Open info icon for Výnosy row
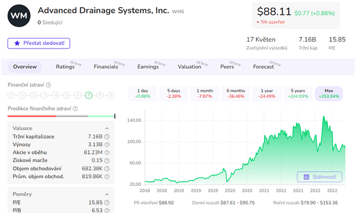This screenshot has width=356, height=213. [x=107, y=144]
